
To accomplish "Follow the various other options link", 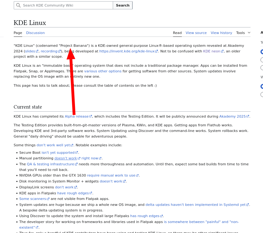I will tap(103, 71).
